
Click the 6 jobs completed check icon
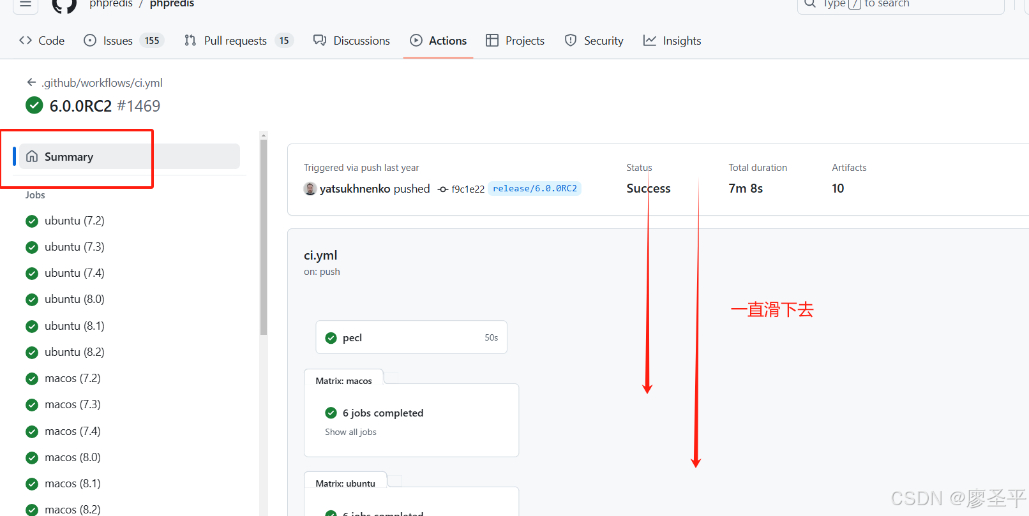331,413
